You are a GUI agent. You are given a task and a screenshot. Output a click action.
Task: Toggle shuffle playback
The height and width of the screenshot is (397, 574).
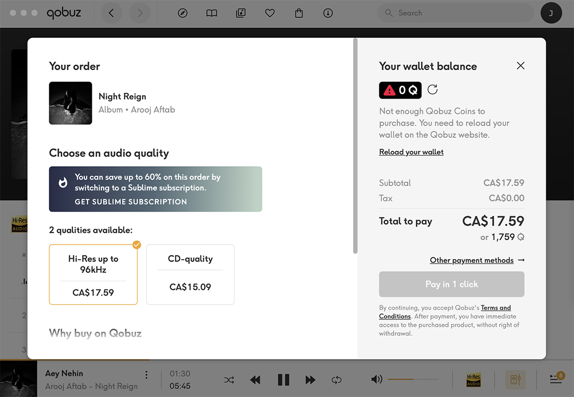pos(229,380)
